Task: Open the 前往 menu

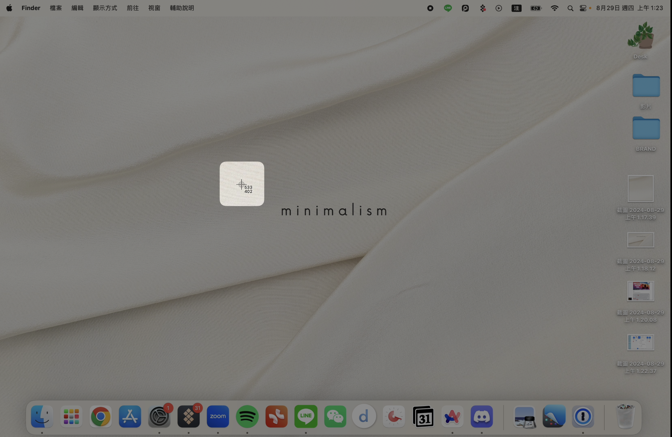Action: pyautogui.click(x=133, y=8)
